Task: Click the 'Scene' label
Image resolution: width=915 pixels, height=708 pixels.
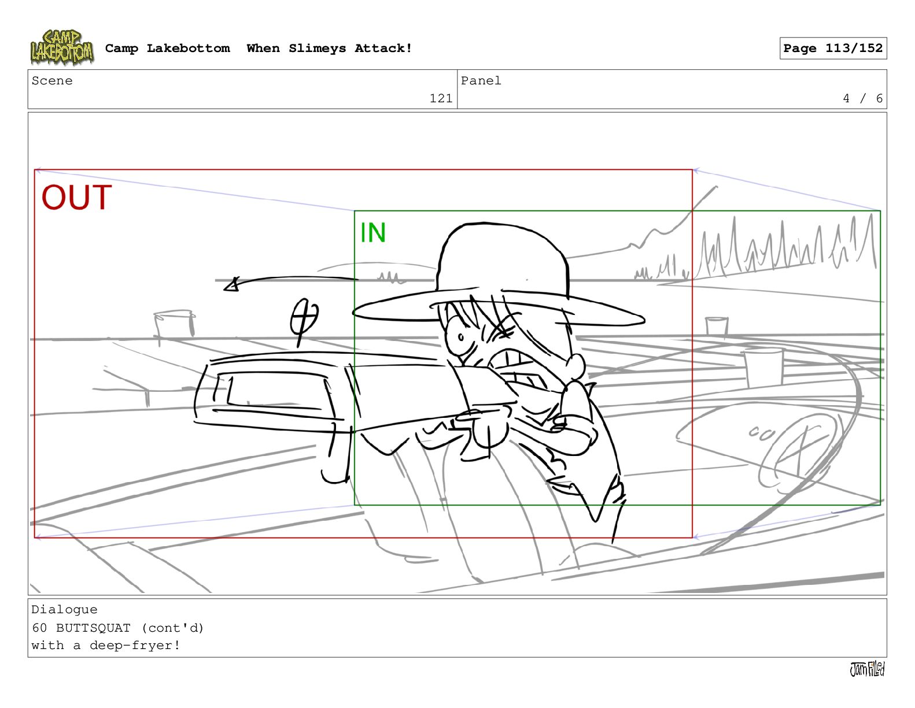Action: point(52,81)
